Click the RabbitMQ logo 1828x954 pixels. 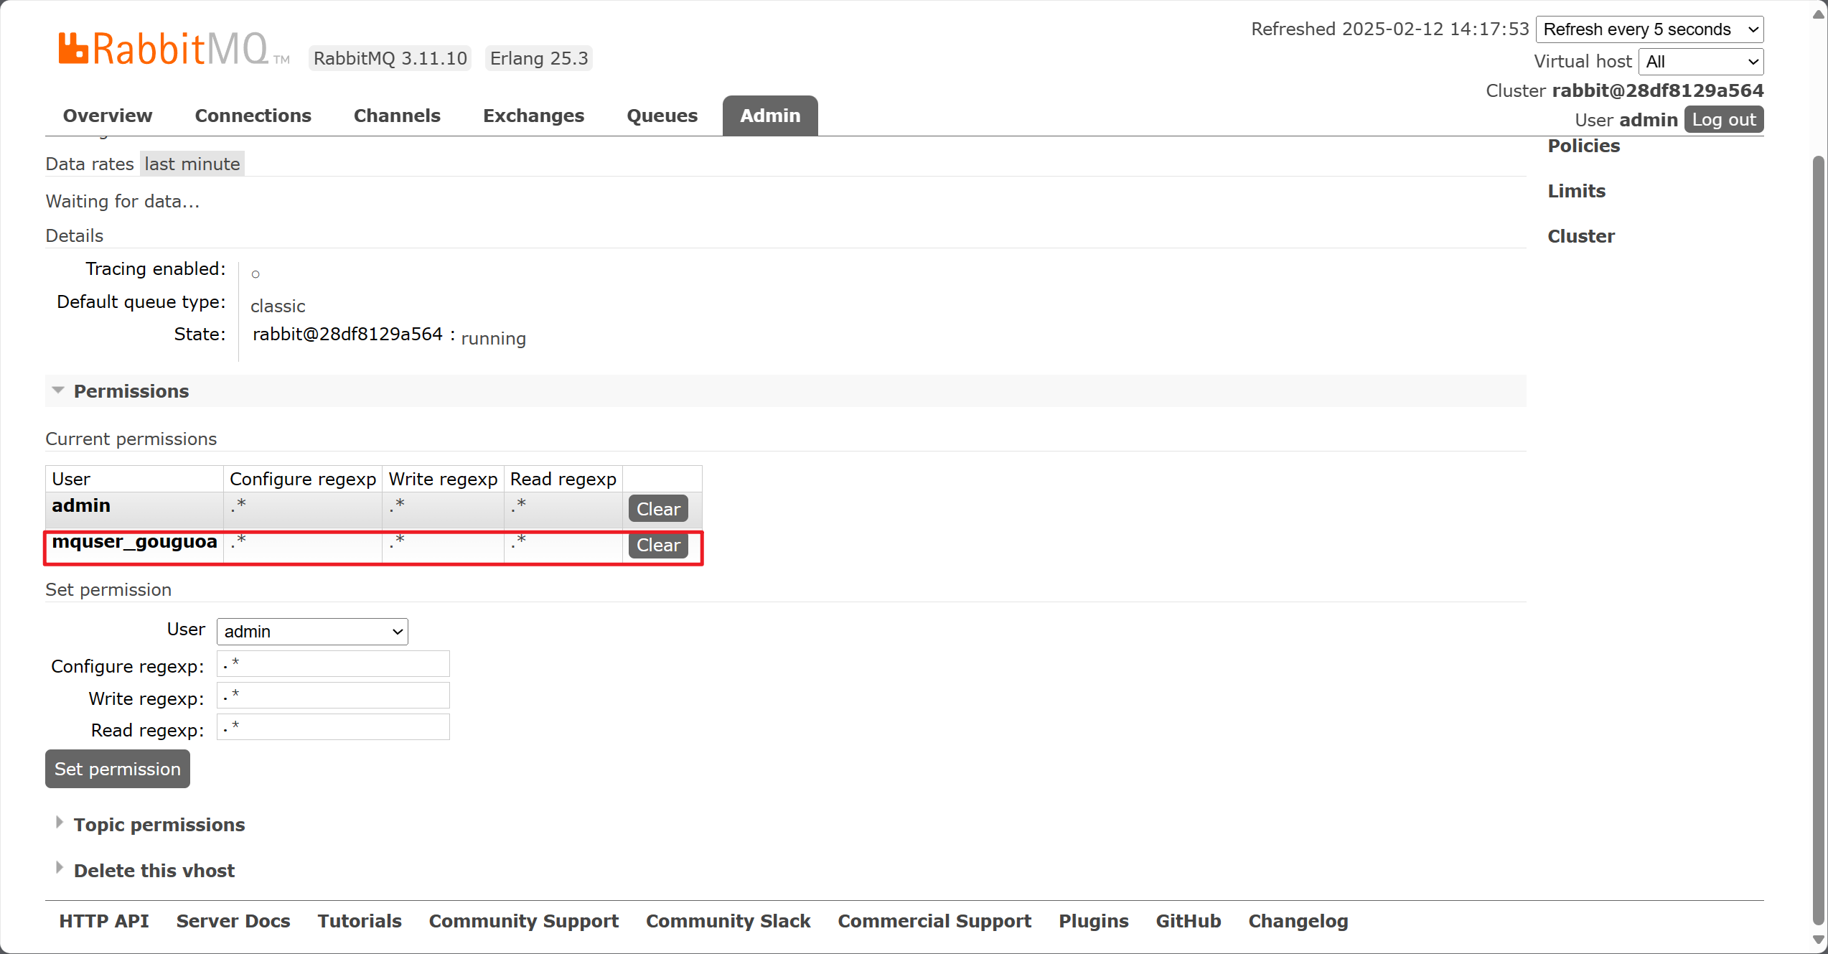pos(173,50)
